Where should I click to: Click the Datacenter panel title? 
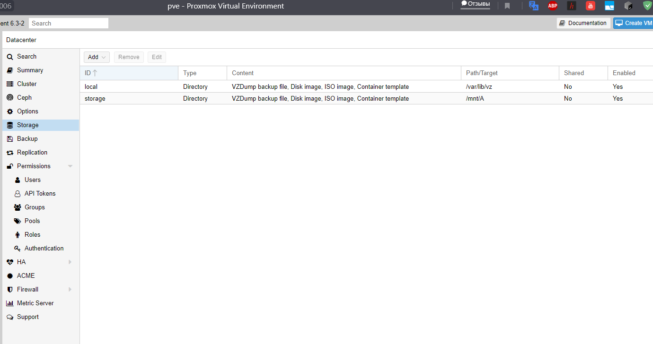[x=21, y=40]
